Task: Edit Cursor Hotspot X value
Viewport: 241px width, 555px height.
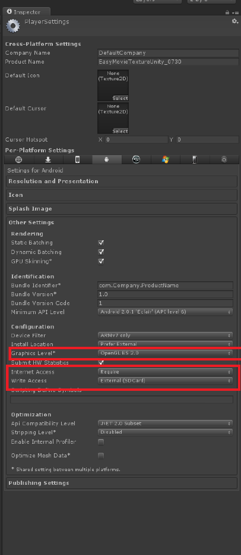Action: click(136, 139)
